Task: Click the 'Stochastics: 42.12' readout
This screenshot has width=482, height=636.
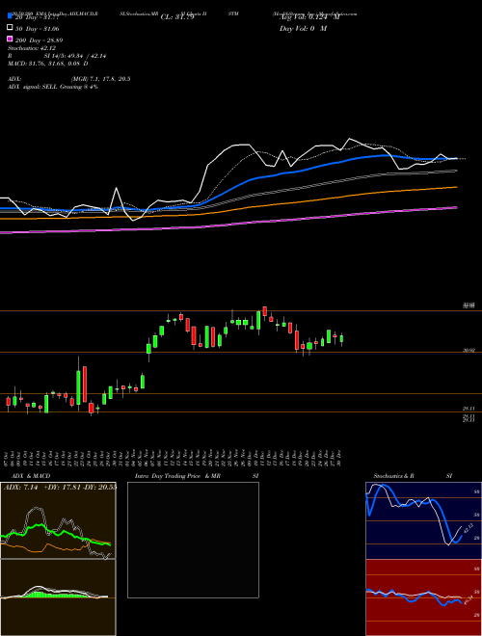Action: click(x=32, y=48)
